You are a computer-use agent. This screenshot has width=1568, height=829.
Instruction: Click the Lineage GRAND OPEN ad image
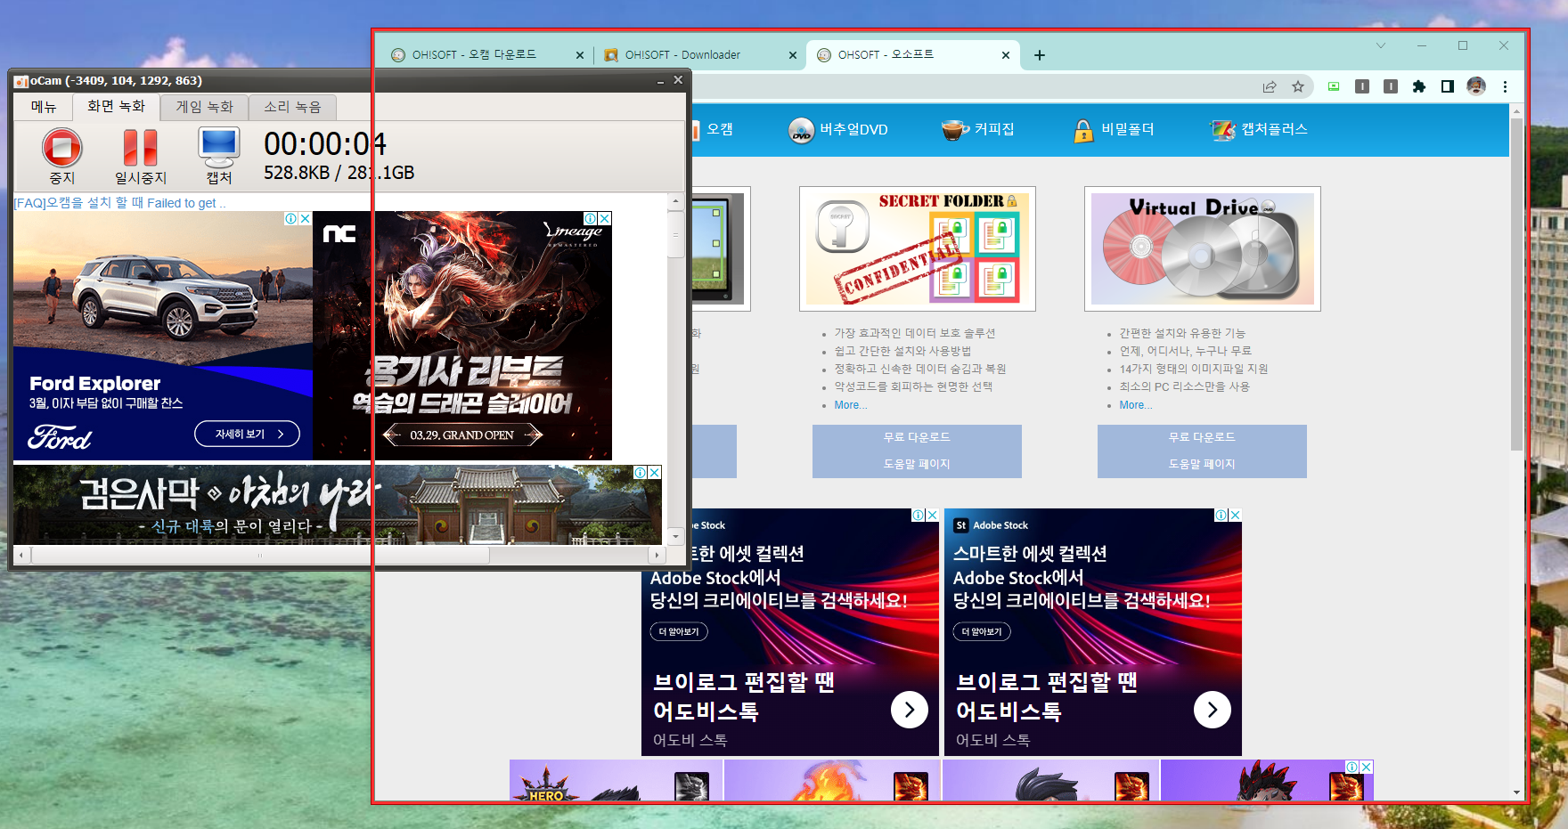point(462,336)
